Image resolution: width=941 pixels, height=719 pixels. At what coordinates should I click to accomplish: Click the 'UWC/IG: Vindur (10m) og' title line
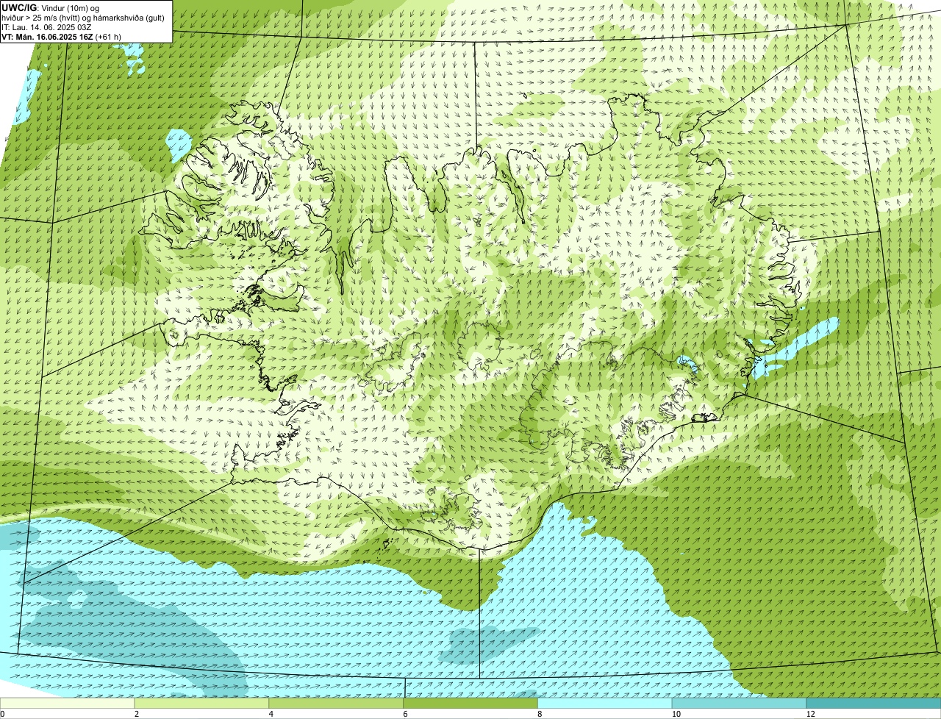click(50, 7)
